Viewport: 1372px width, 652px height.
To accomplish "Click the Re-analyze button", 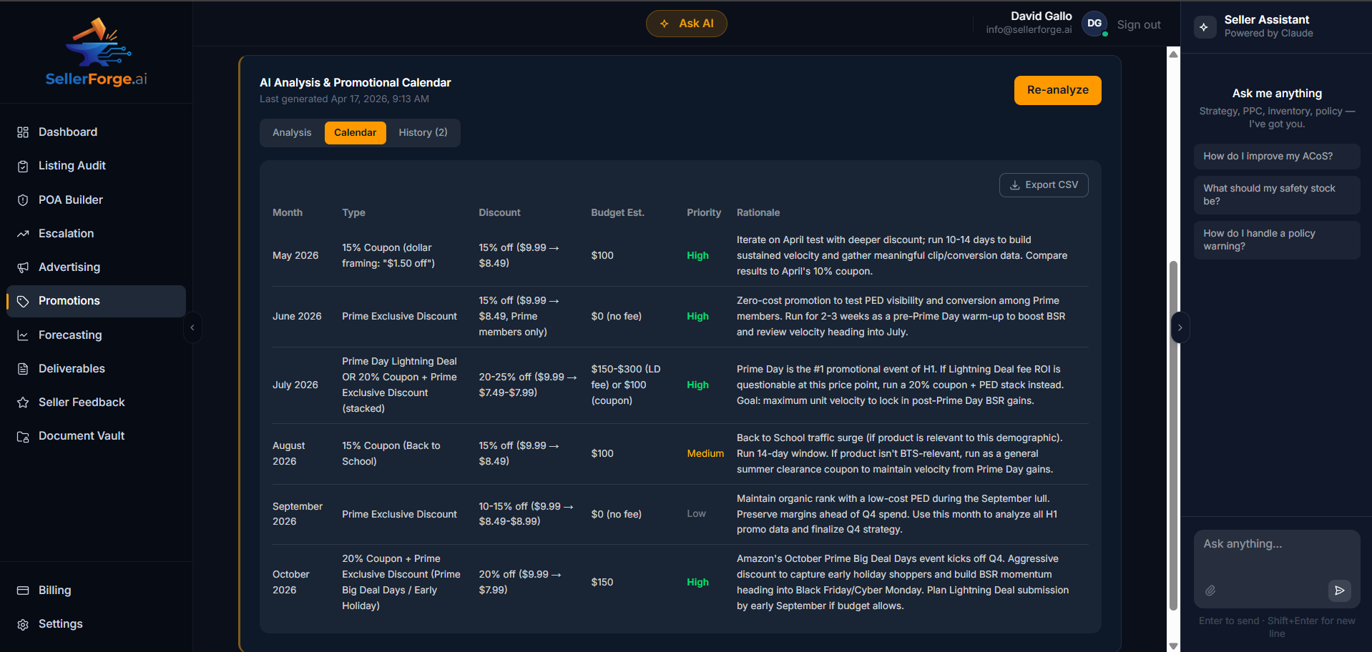I will 1057,90.
